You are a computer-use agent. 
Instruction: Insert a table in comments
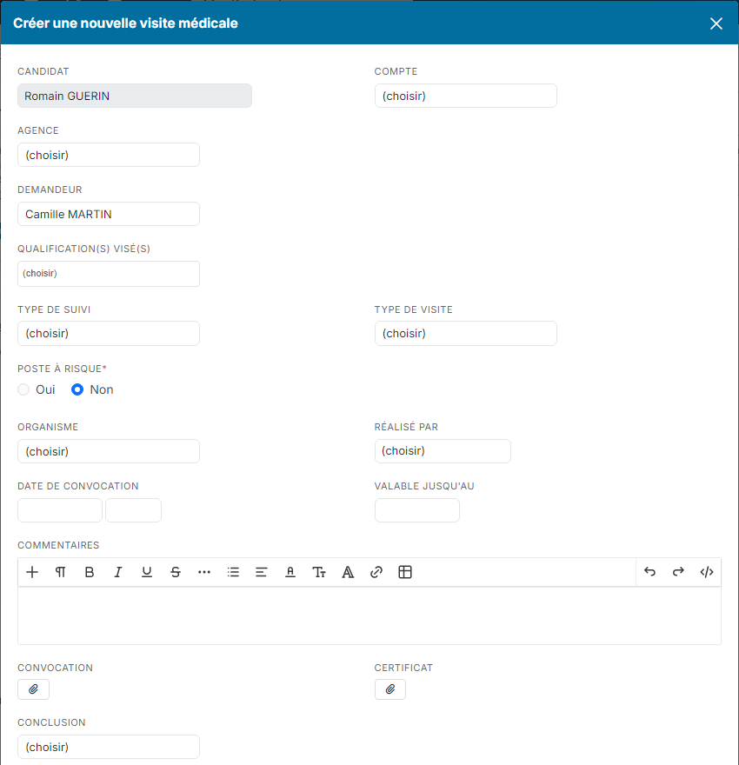405,572
